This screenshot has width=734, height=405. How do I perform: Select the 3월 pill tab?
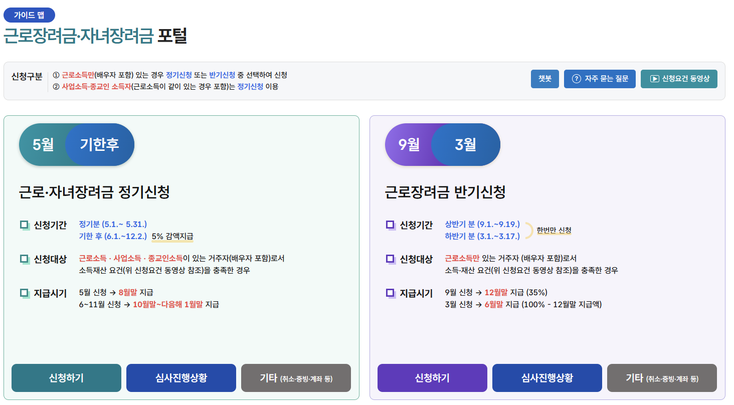click(x=466, y=144)
